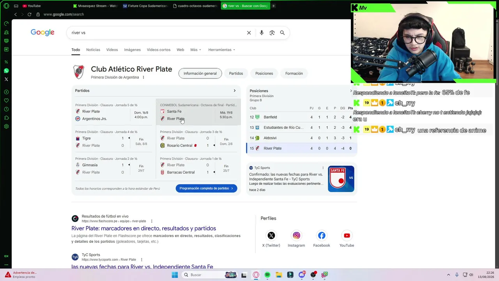Open Spotify from the taskbar
The width and height of the screenshot is (499, 281).
pyautogui.click(x=267, y=275)
